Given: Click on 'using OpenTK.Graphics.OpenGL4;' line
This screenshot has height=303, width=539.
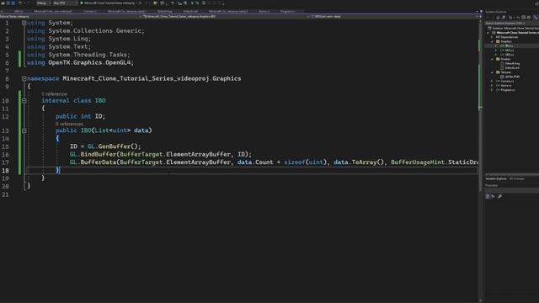Looking at the screenshot, I should point(80,63).
